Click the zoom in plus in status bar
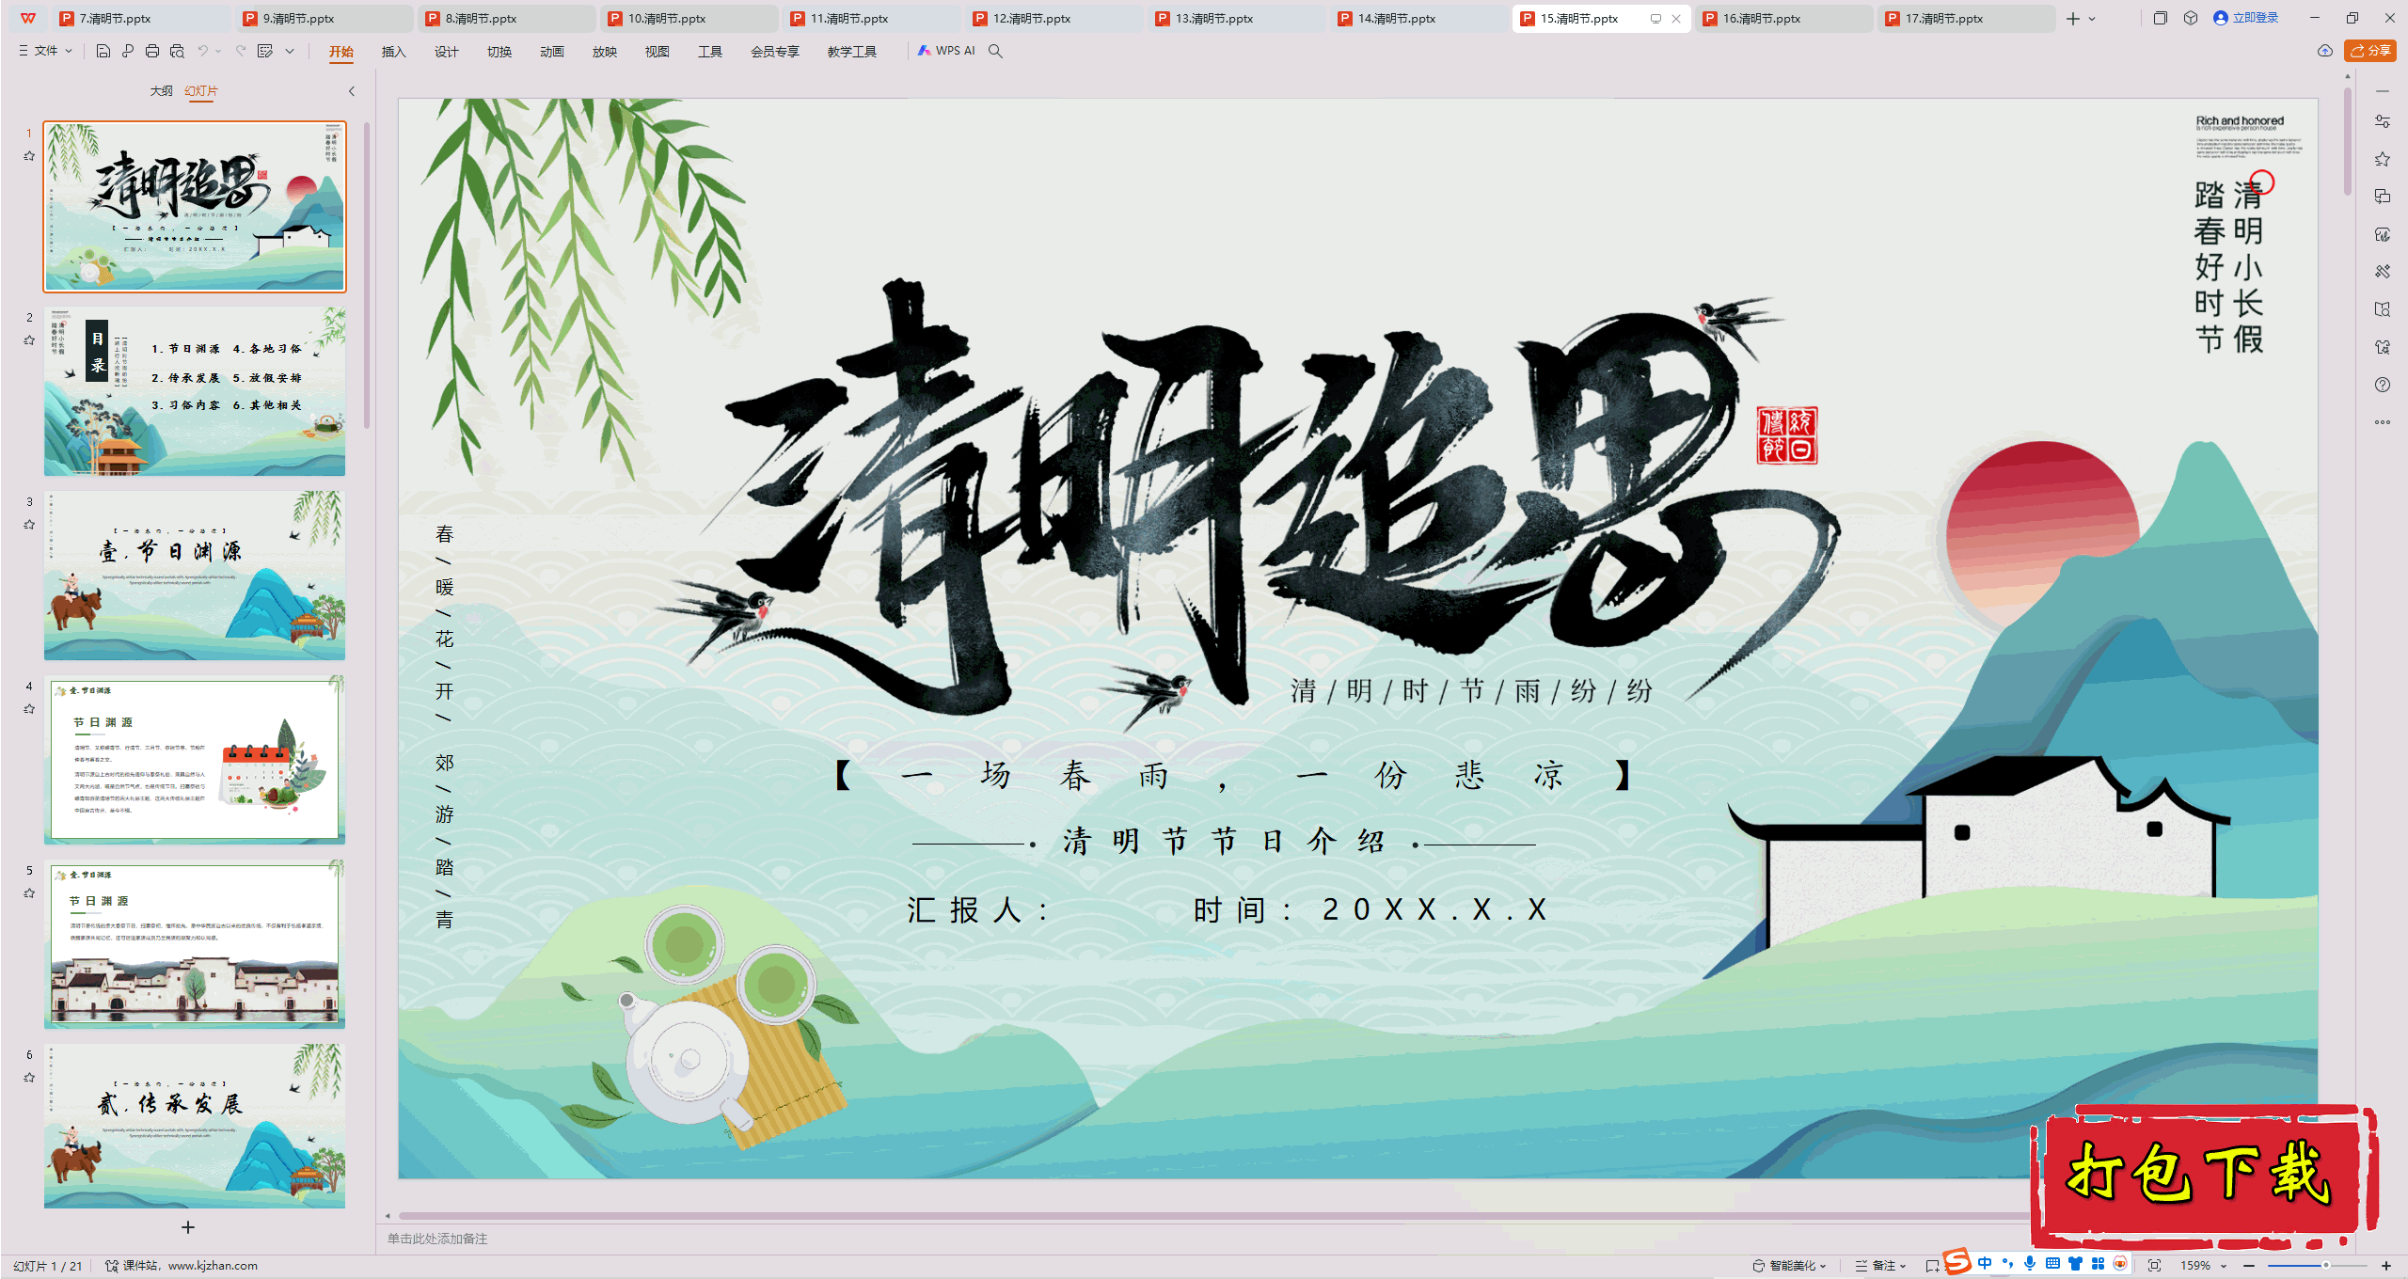This screenshot has width=2408, height=1279. 2386,1266
